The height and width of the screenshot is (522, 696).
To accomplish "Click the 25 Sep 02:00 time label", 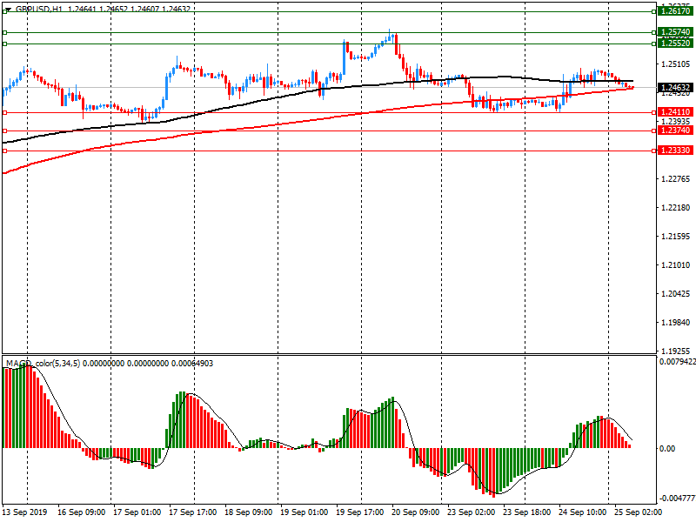I will (x=638, y=512).
